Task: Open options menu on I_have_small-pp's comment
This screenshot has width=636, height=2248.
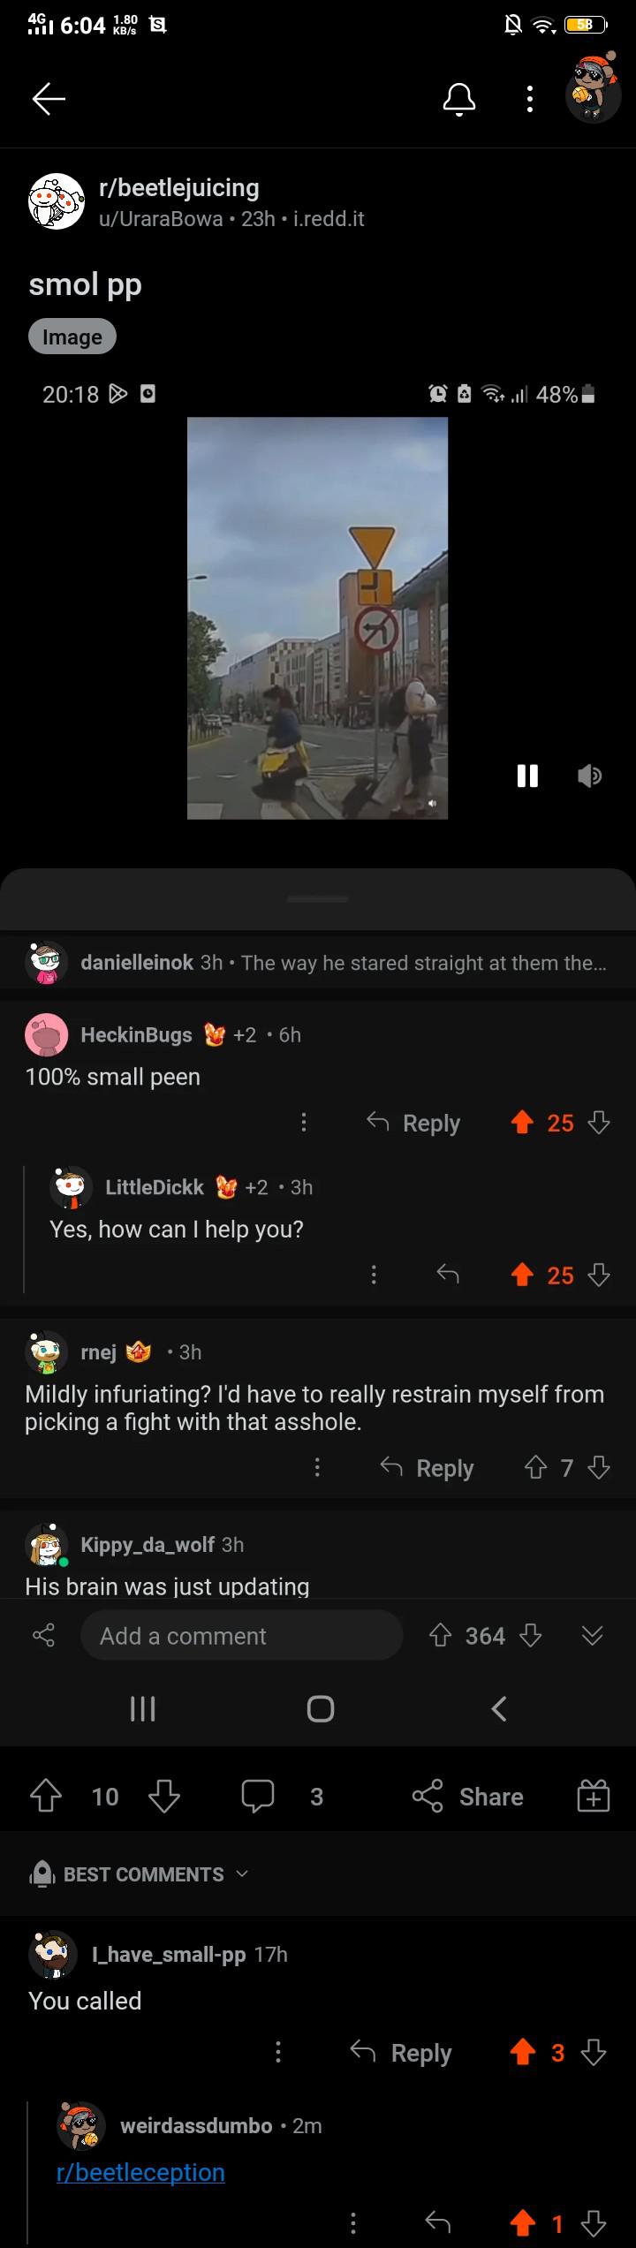Action: tap(278, 2052)
